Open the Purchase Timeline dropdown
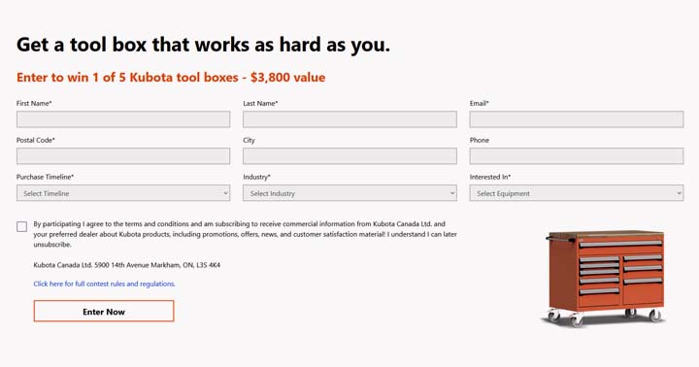Image resolution: width=699 pixels, height=367 pixels. [123, 193]
